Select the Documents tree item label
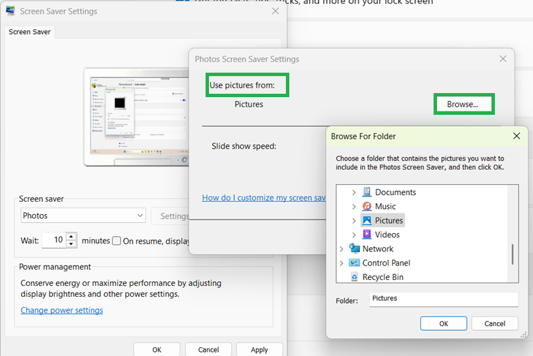The image size is (533, 356). [395, 192]
